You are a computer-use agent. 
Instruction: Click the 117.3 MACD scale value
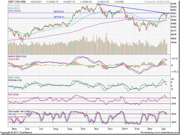[174, 59]
